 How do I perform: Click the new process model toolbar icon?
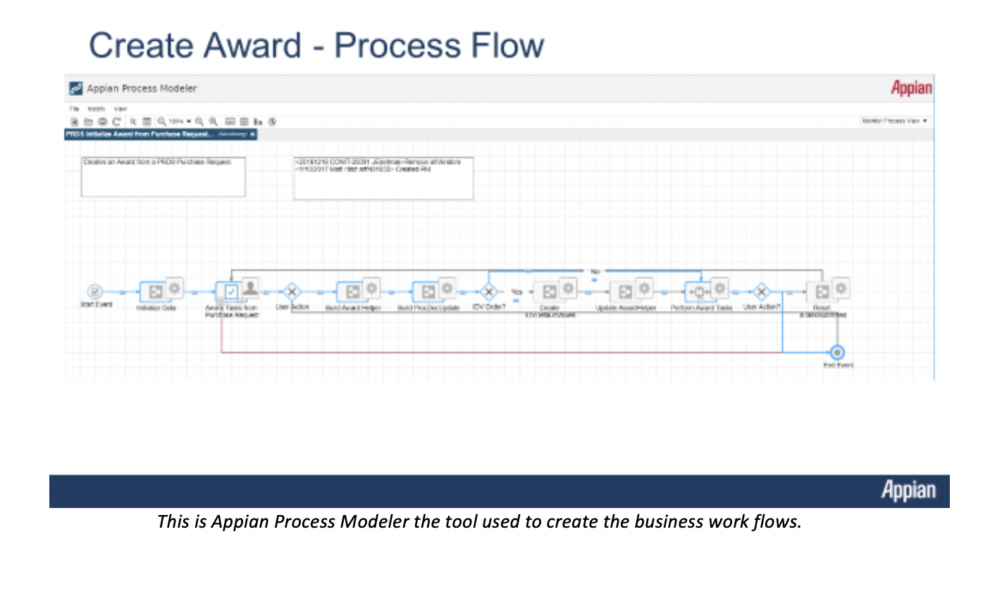[73, 122]
